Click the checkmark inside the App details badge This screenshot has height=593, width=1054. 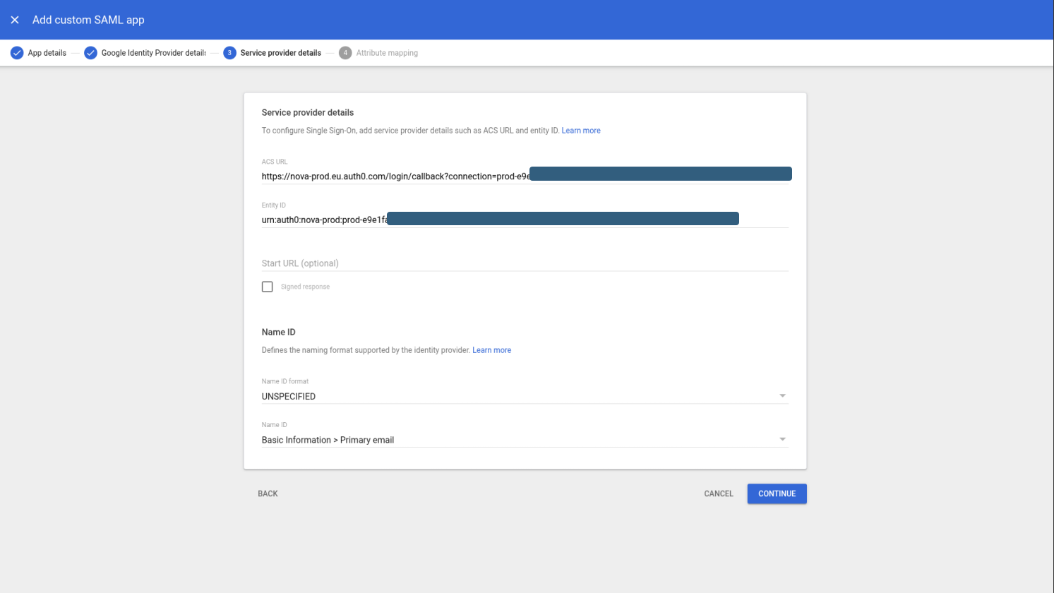(x=16, y=52)
